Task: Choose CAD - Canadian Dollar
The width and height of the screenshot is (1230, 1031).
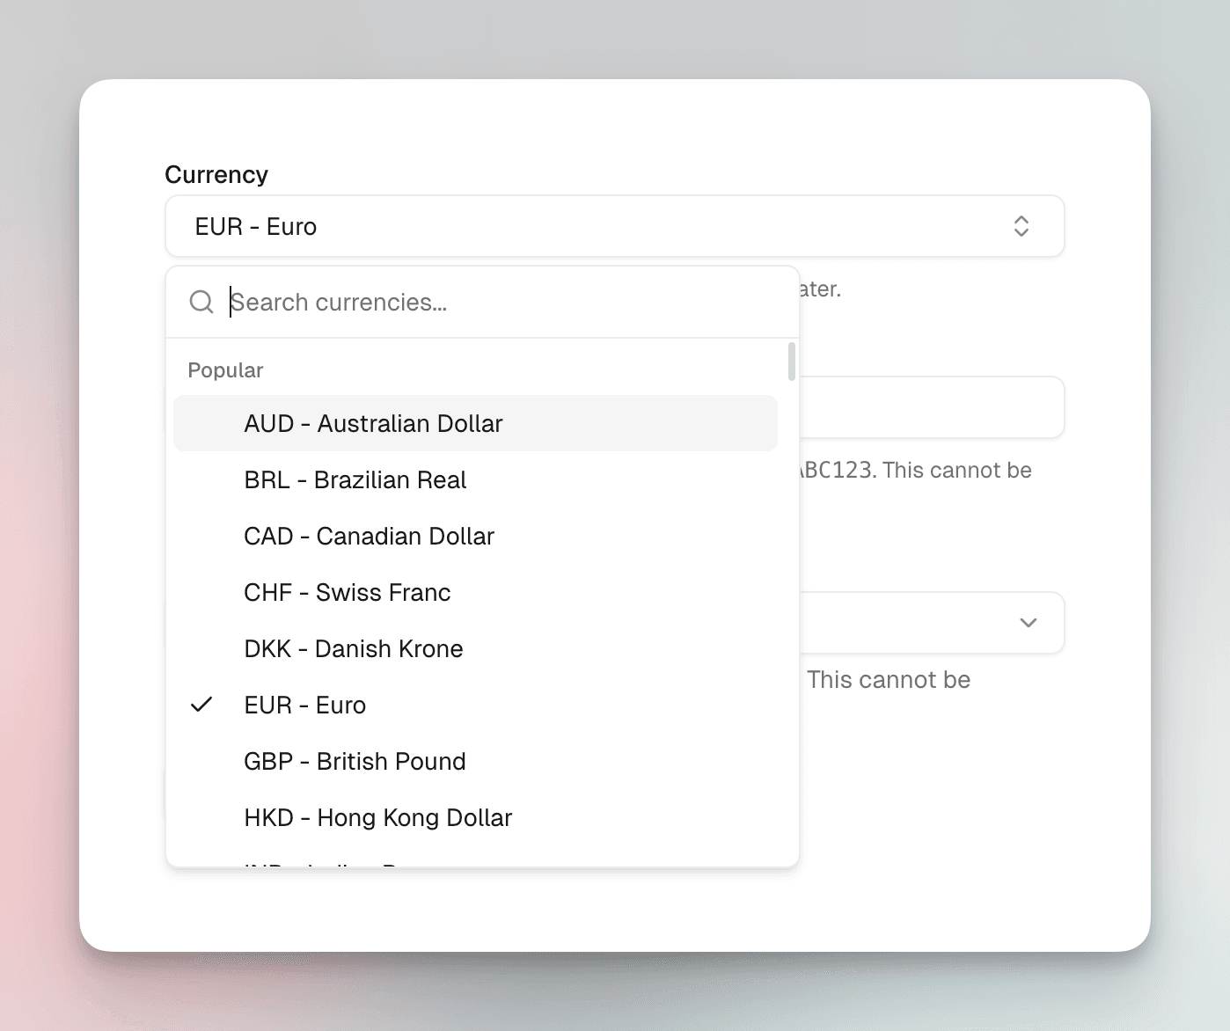Action: [x=369, y=536]
